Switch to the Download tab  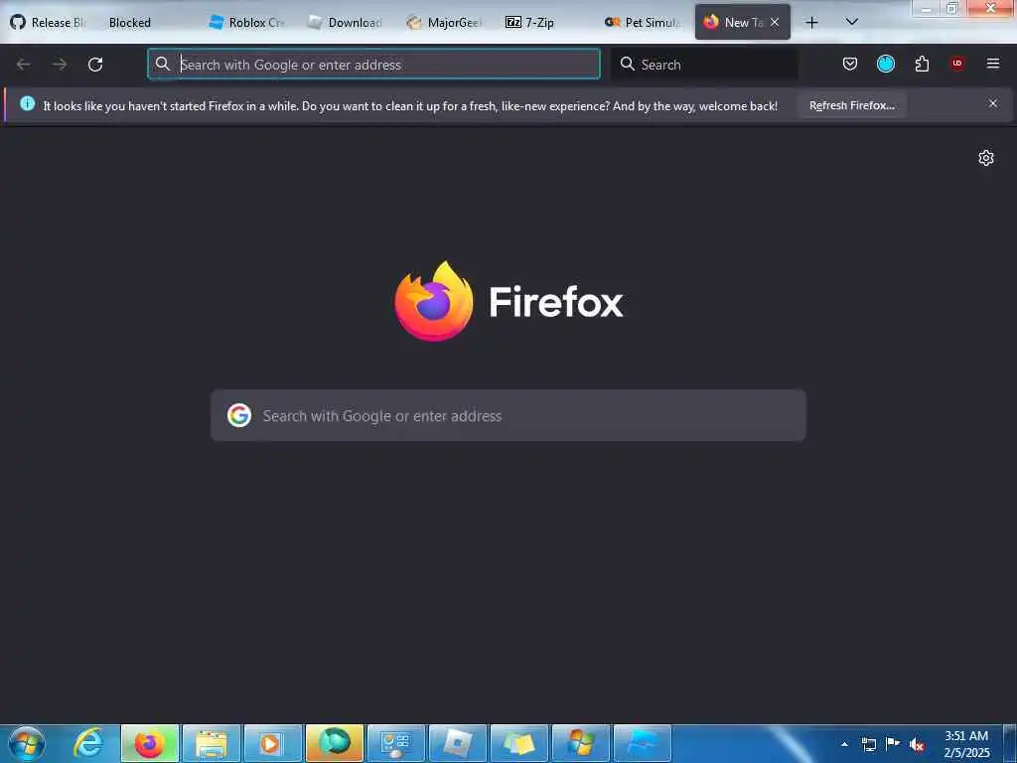pyautogui.click(x=346, y=22)
